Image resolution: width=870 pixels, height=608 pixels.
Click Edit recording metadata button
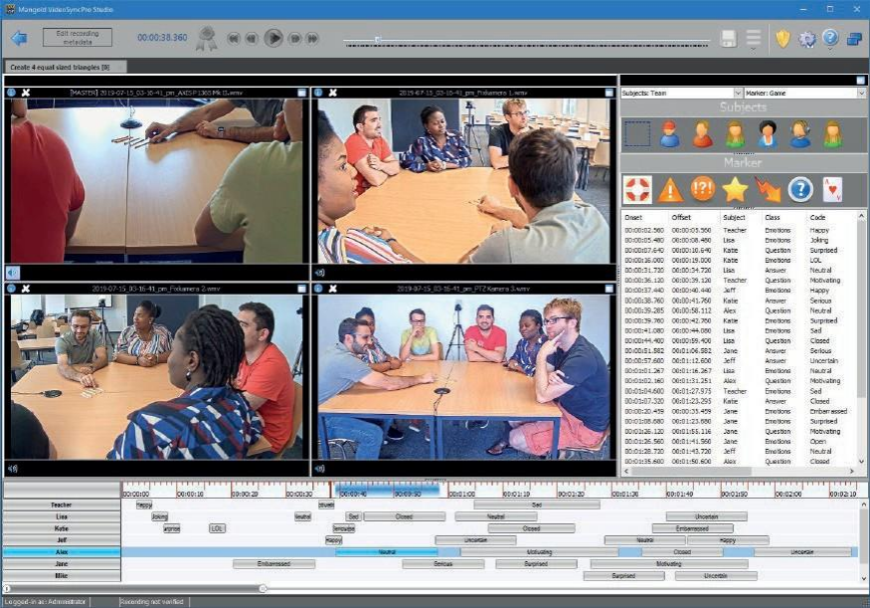tap(78, 38)
